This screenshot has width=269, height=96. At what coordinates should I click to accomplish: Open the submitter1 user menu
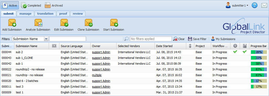(x=237, y=5)
